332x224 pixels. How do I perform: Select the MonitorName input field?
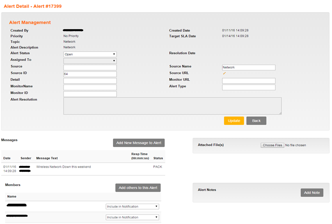coord(90,87)
